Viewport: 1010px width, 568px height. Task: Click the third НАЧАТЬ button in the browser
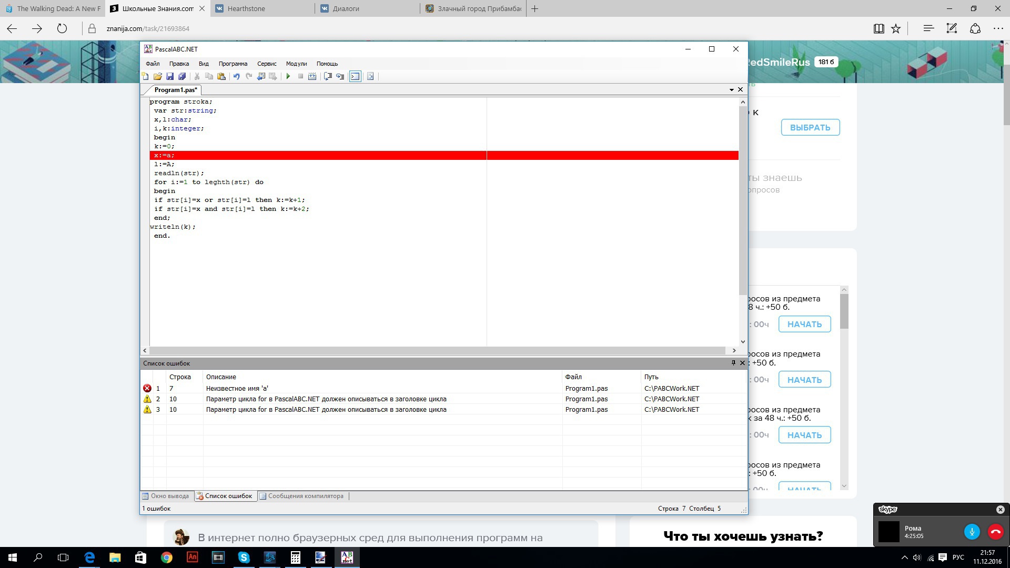pos(804,435)
